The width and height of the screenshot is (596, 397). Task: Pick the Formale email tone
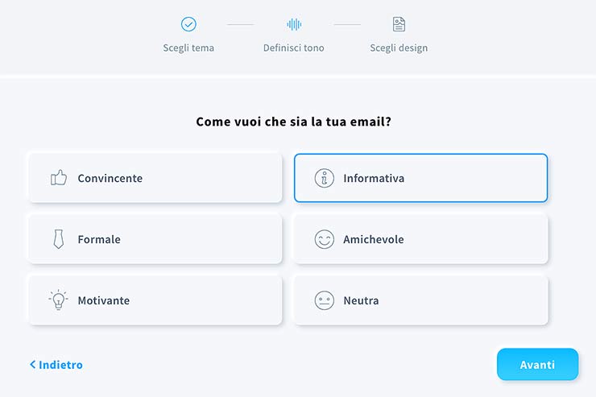click(x=155, y=239)
